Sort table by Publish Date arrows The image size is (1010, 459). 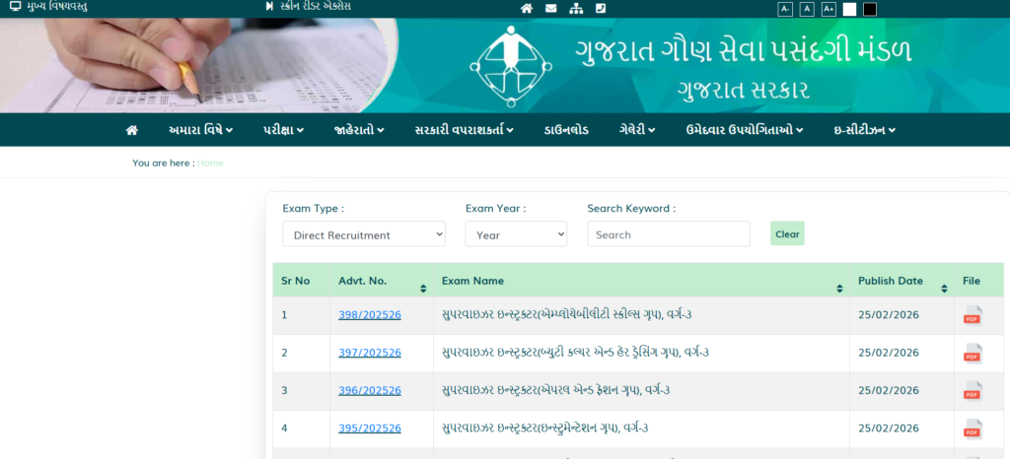click(x=944, y=289)
